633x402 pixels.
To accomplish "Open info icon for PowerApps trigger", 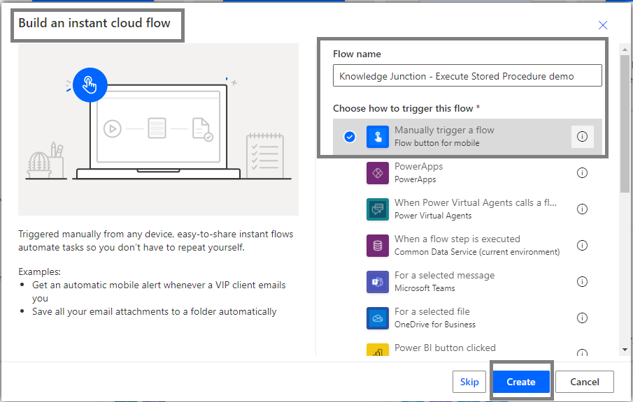I will (582, 173).
